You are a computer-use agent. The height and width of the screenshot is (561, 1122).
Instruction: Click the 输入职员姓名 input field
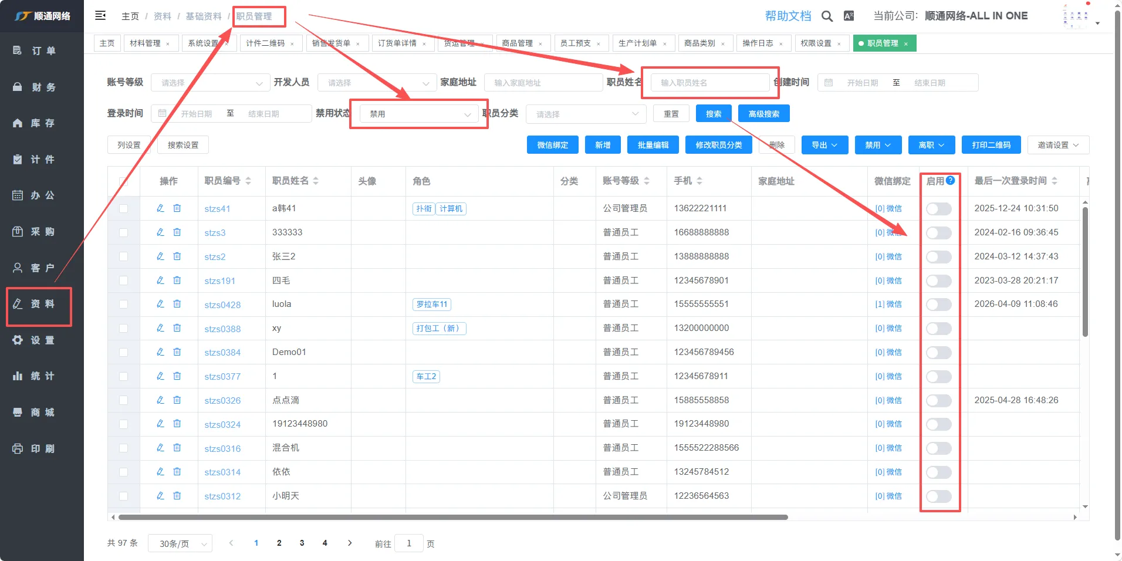tap(709, 83)
